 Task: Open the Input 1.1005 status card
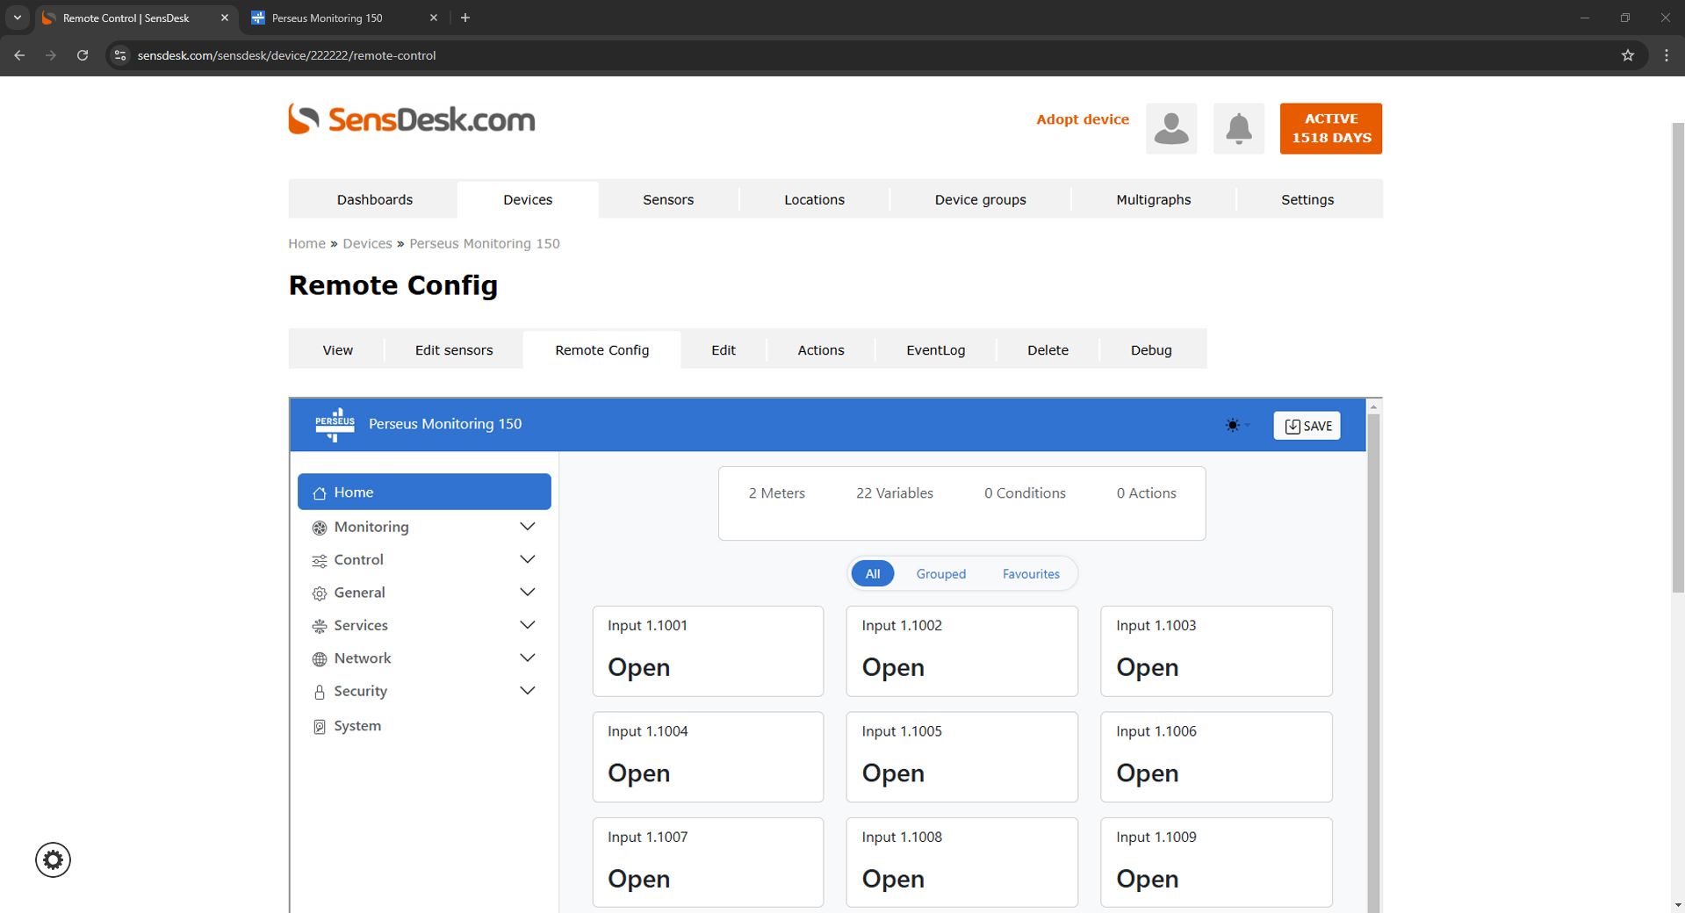[961, 757]
